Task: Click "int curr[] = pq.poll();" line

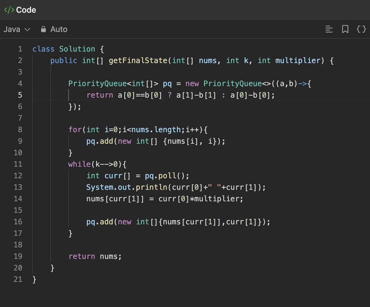Action: tap(138, 176)
